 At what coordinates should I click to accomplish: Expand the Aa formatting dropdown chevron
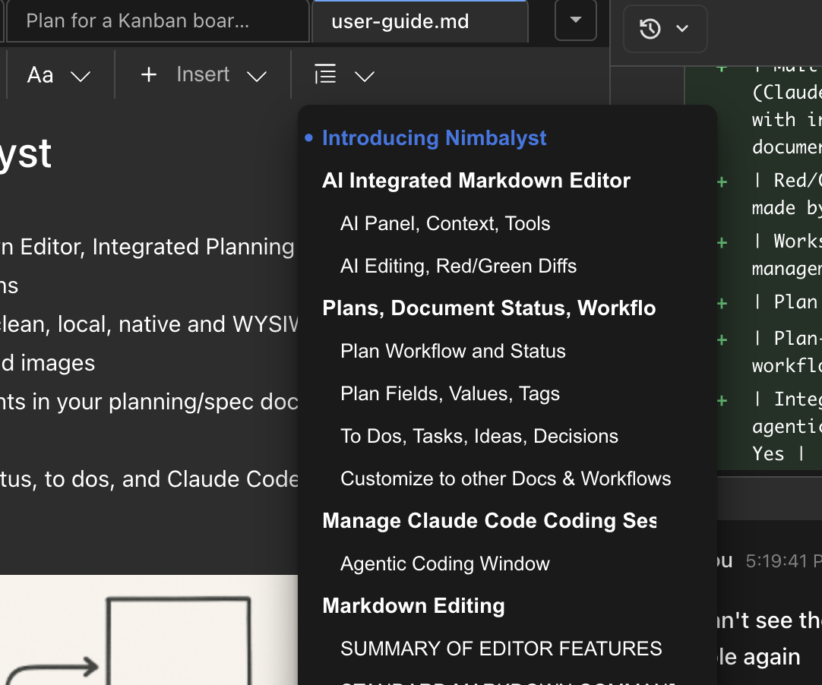[81, 74]
